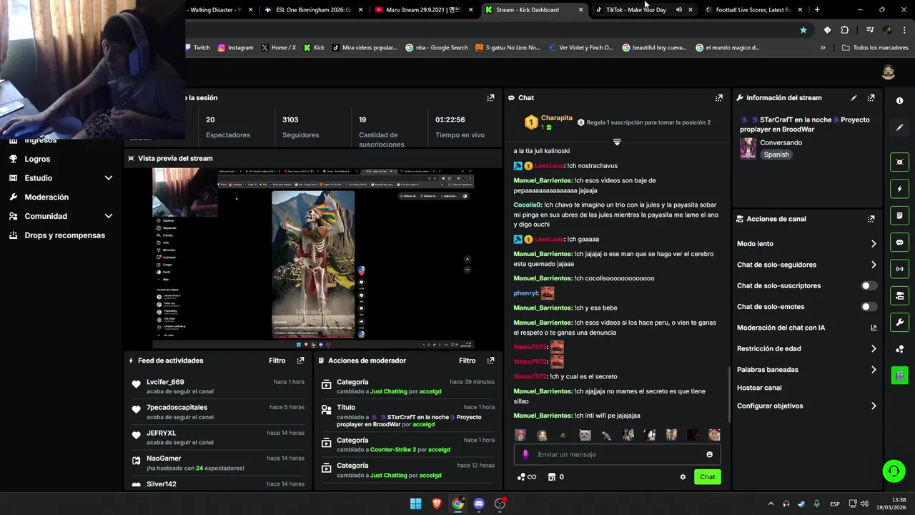Click the solid green clapper sidebar icon

899,375
